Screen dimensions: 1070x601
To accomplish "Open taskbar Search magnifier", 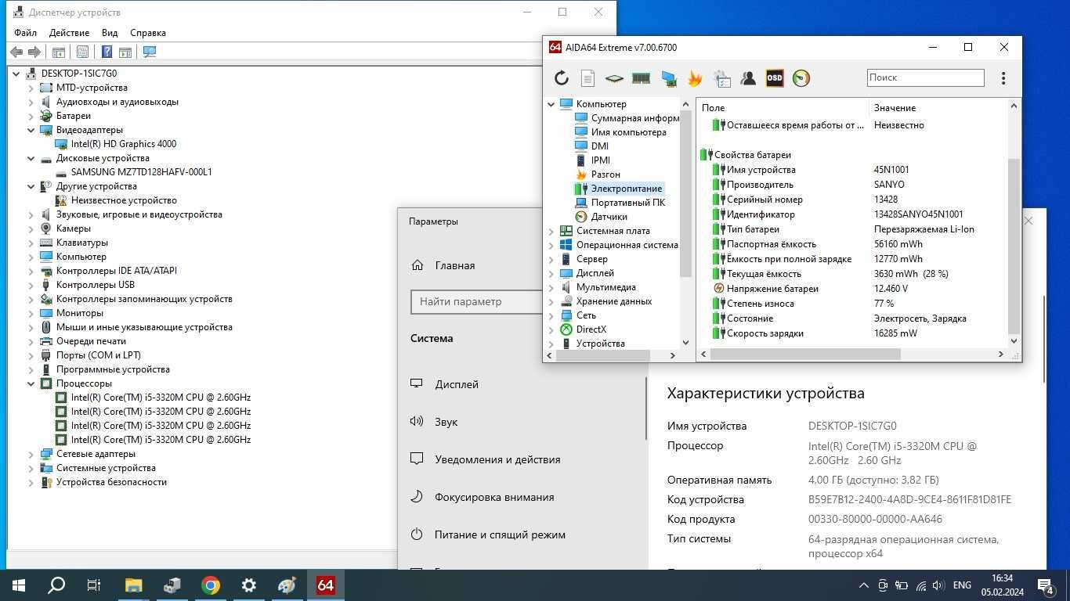I will point(56,585).
